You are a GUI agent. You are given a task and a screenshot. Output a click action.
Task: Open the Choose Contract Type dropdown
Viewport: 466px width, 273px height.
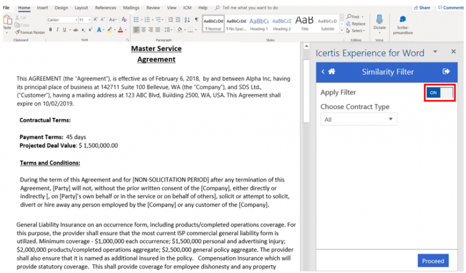tap(359, 119)
